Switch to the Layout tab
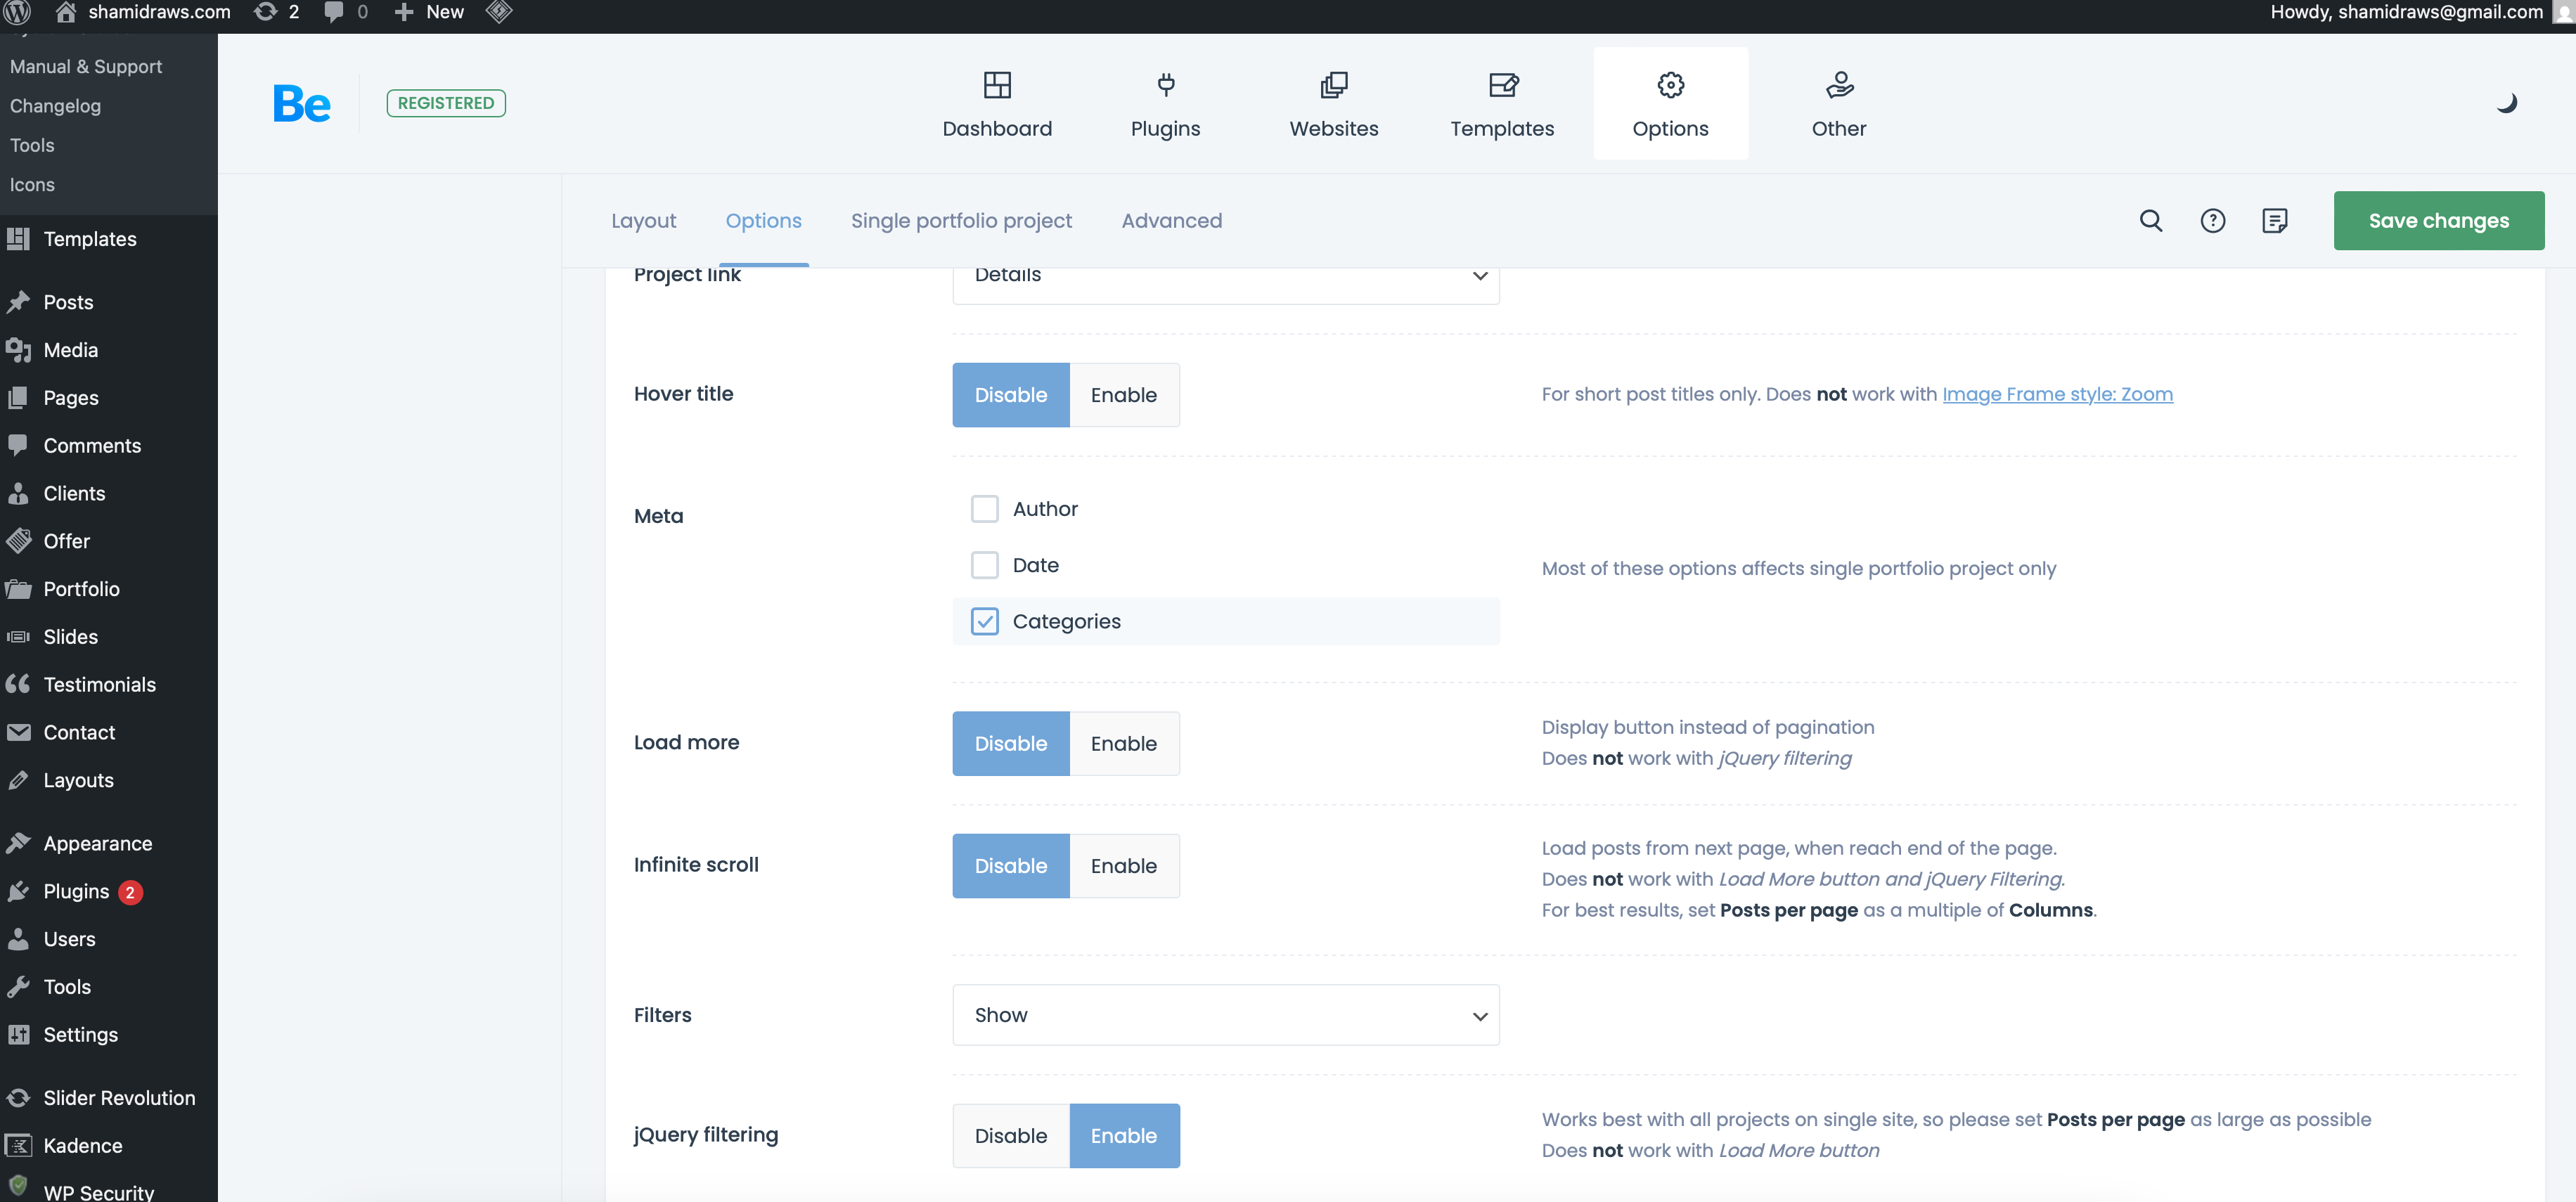This screenshot has height=1202, width=2576. point(643,221)
